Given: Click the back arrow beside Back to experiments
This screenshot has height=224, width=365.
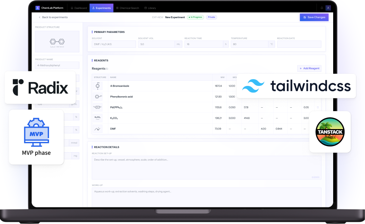Looking at the screenshot, I should (39, 17).
